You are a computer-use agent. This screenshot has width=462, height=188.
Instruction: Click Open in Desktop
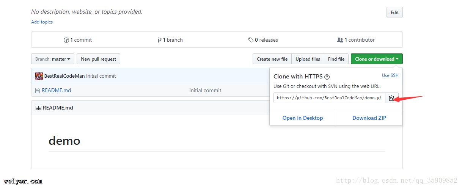point(303,118)
